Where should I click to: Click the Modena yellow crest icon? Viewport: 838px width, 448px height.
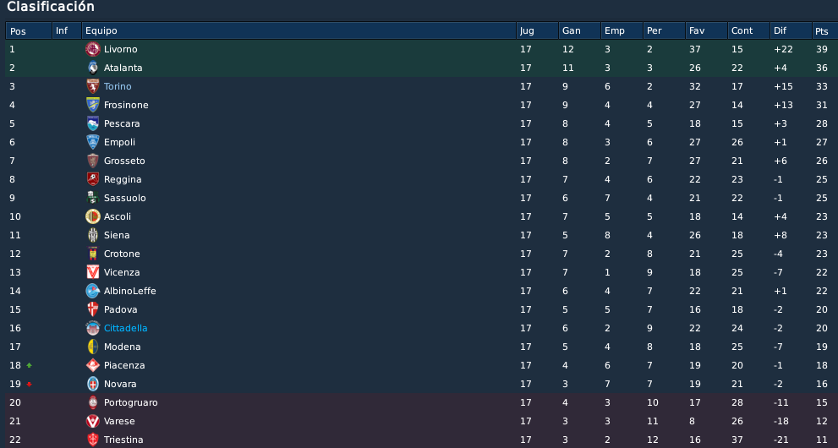pyautogui.click(x=93, y=347)
